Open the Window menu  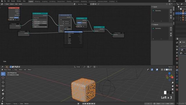[x=19, y=1]
